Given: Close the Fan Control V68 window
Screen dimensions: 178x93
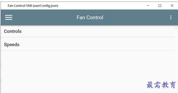Looking at the screenshot, I should [172, 5].
